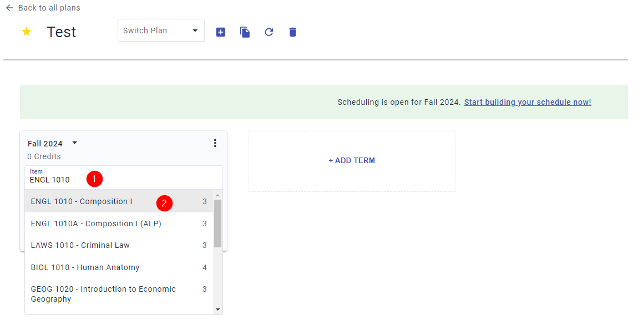The width and height of the screenshot is (643, 325).
Task: Expand the Fall 2024 term dropdown arrow
Action: pyautogui.click(x=75, y=143)
